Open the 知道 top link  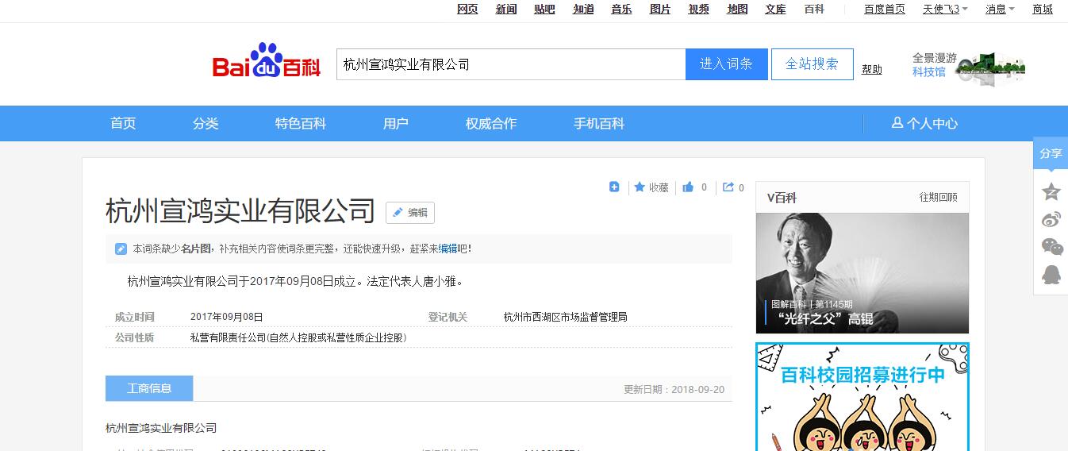[583, 10]
